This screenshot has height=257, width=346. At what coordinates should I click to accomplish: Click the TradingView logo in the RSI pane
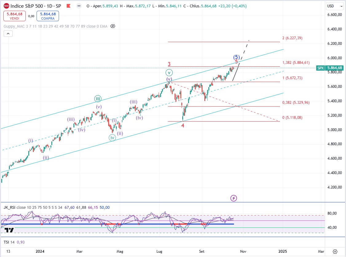(x=9, y=230)
